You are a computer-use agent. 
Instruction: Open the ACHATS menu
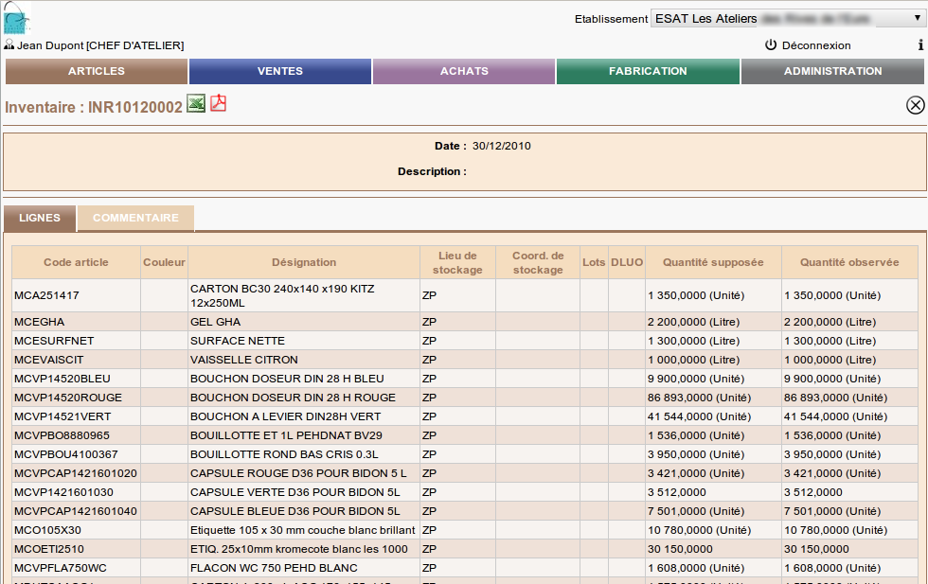464,71
